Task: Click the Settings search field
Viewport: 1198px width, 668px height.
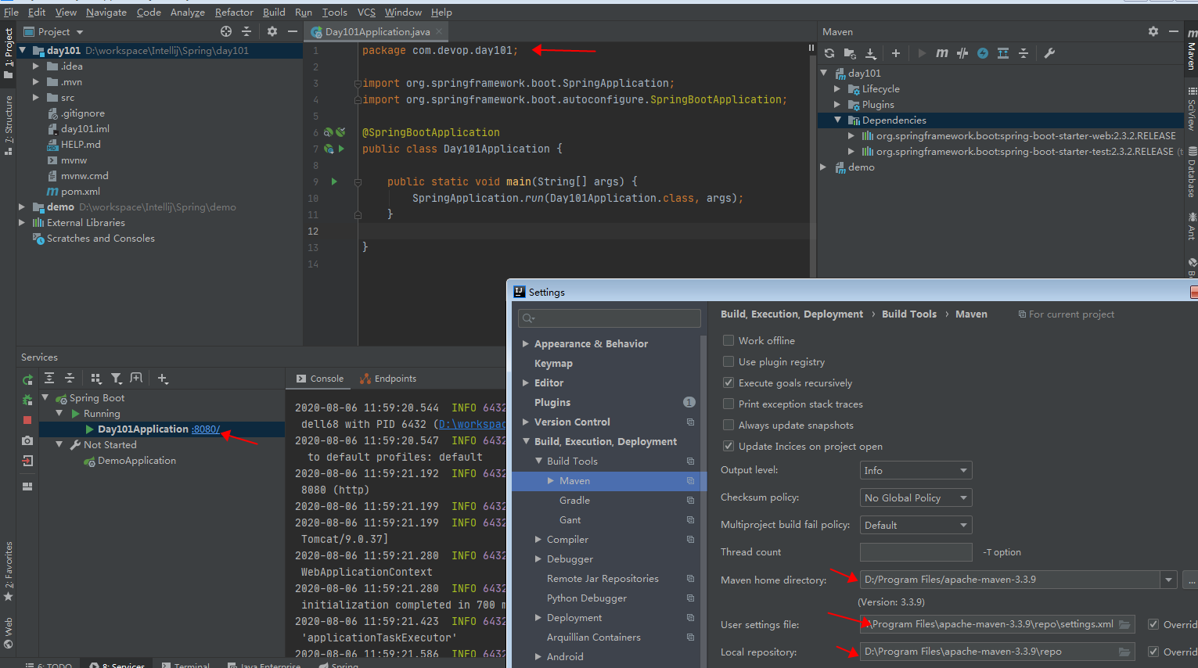Action: [610, 318]
